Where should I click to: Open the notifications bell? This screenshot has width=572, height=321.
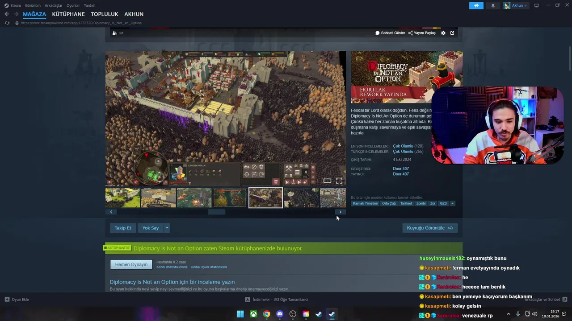[x=493, y=5]
